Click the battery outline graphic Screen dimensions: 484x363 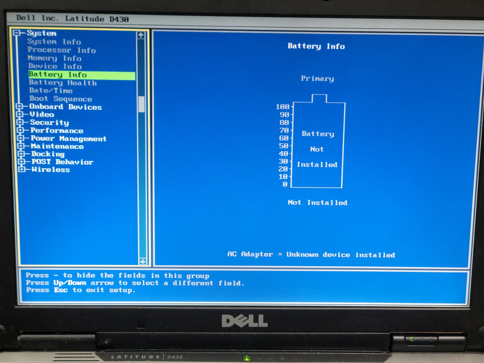click(318, 141)
